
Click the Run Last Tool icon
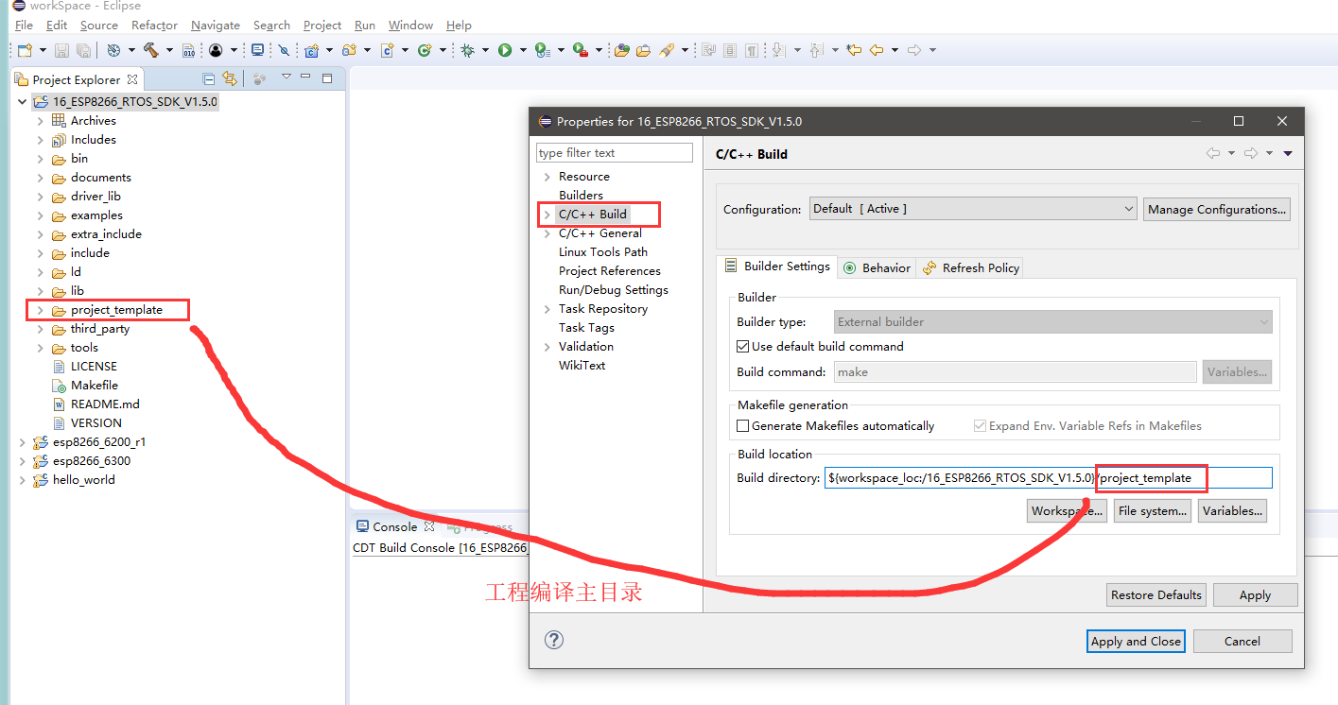point(580,50)
